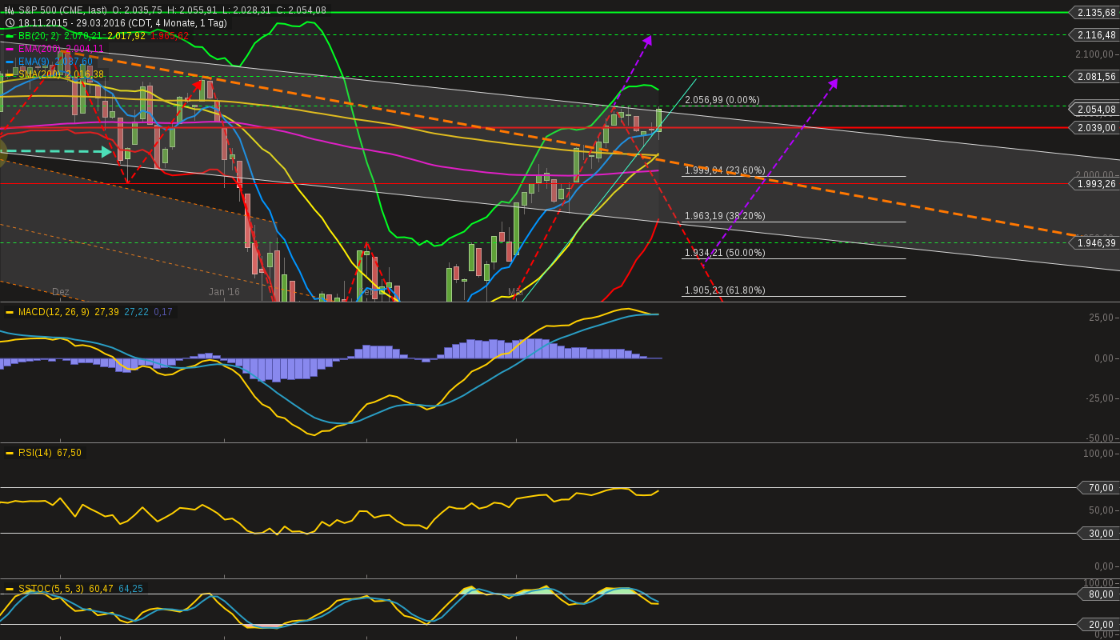Click the Jan '16 date axis label

[x=224, y=292]
